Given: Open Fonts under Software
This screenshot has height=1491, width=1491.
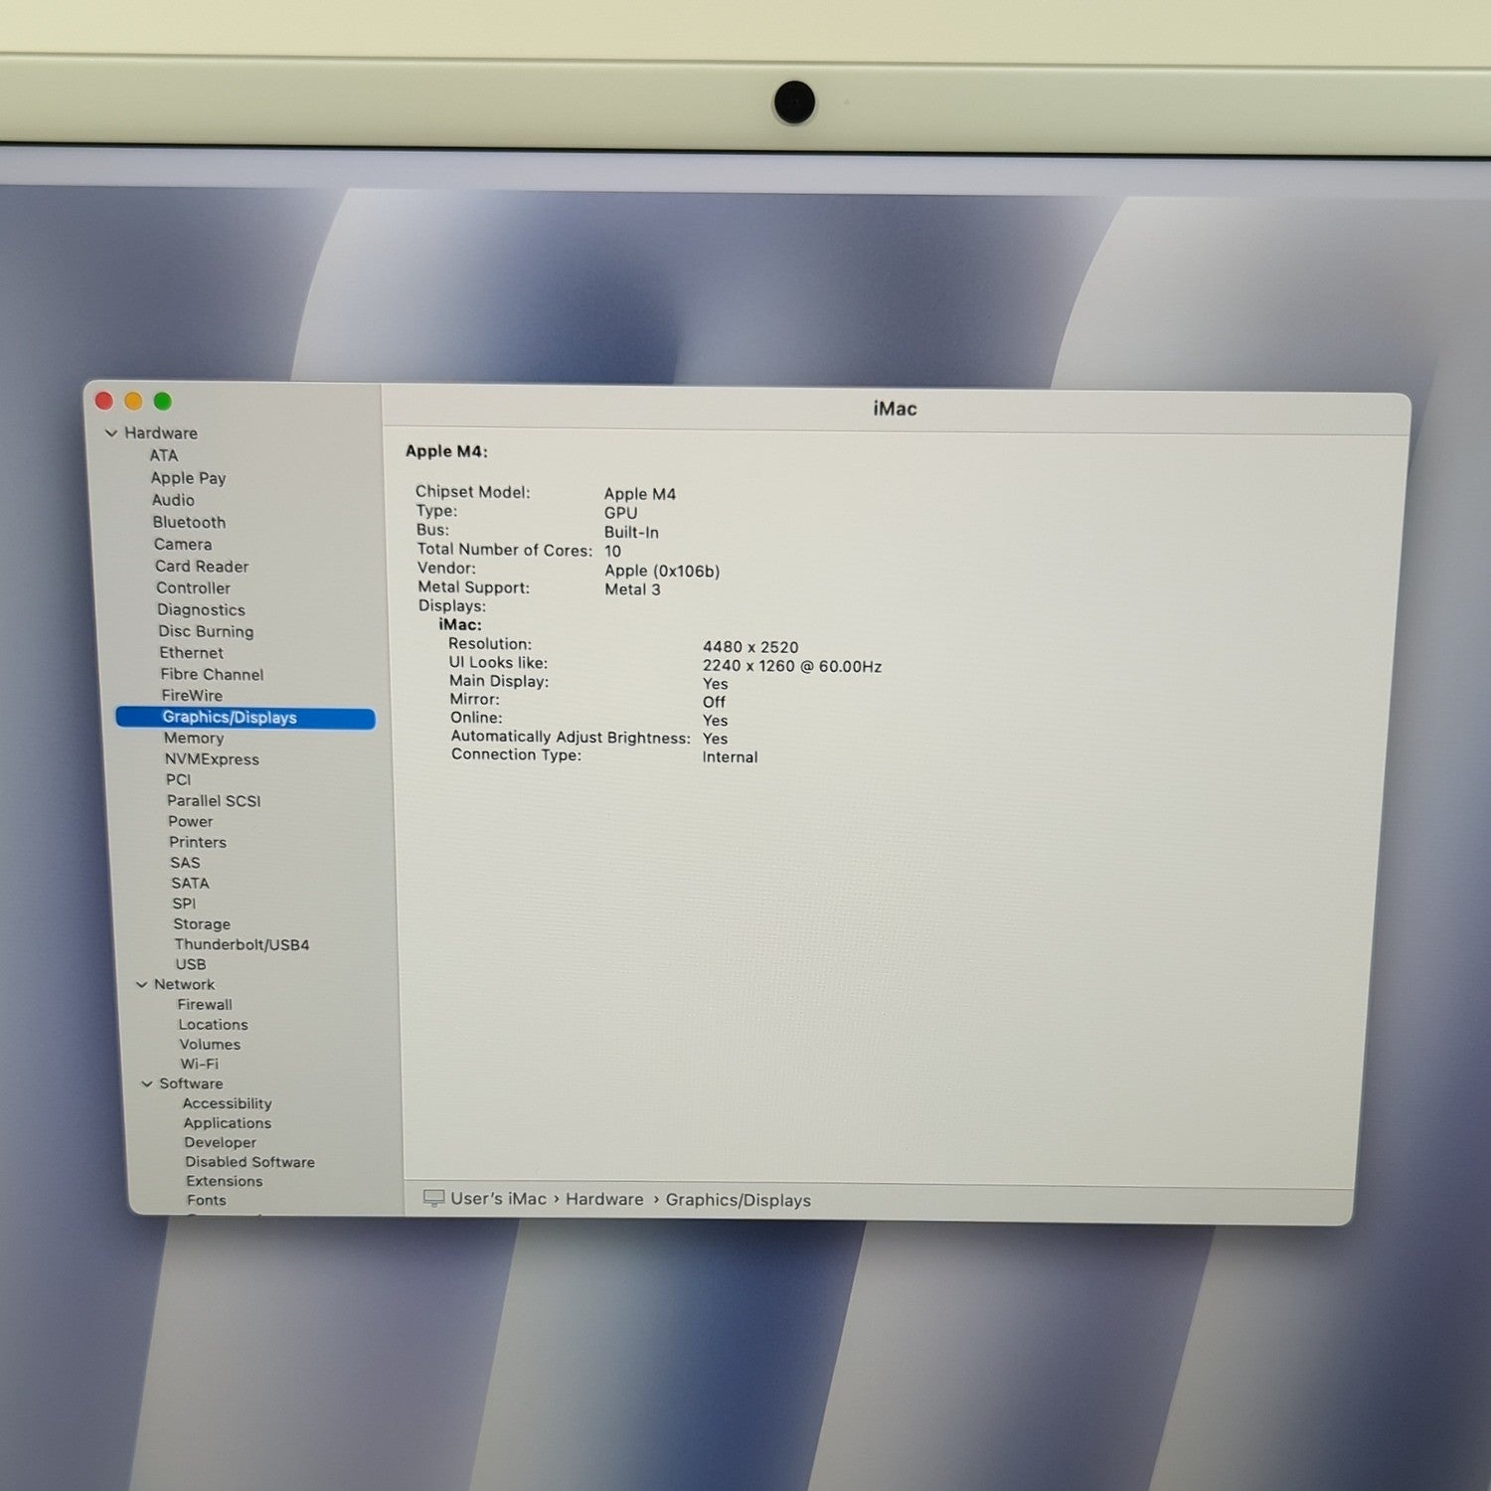Looking at the screenshot, I should [207, 1201].
